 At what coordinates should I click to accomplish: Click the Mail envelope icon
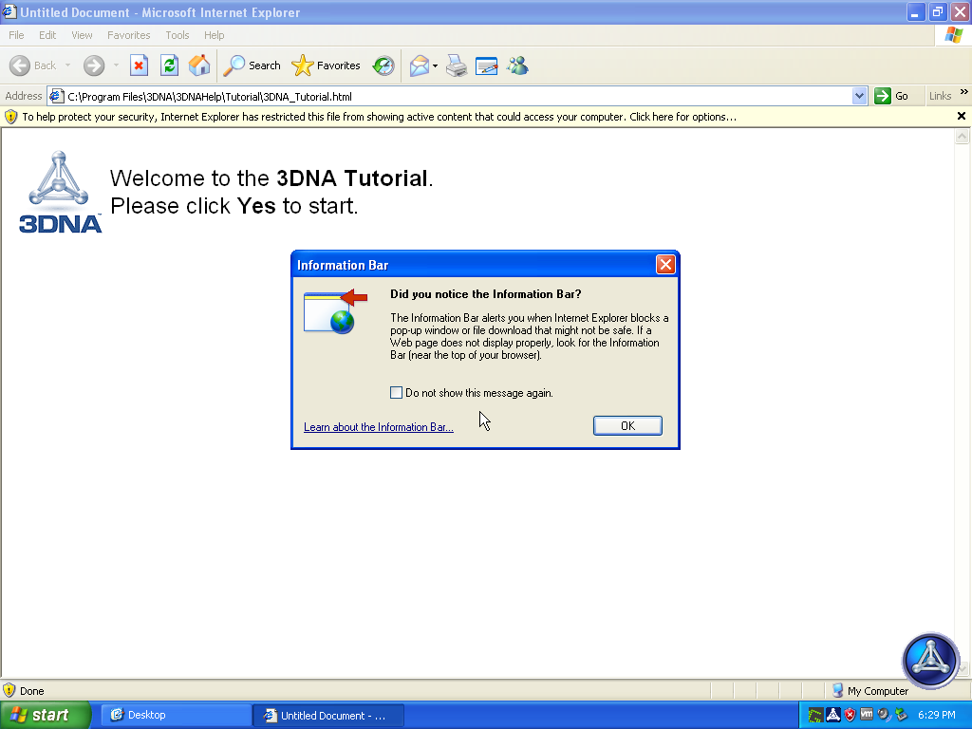420,65
